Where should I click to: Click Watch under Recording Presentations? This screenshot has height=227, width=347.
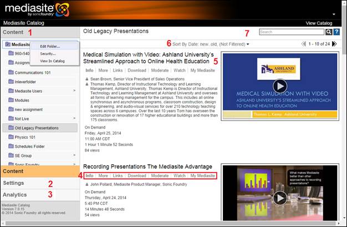(x=180, y=175)
